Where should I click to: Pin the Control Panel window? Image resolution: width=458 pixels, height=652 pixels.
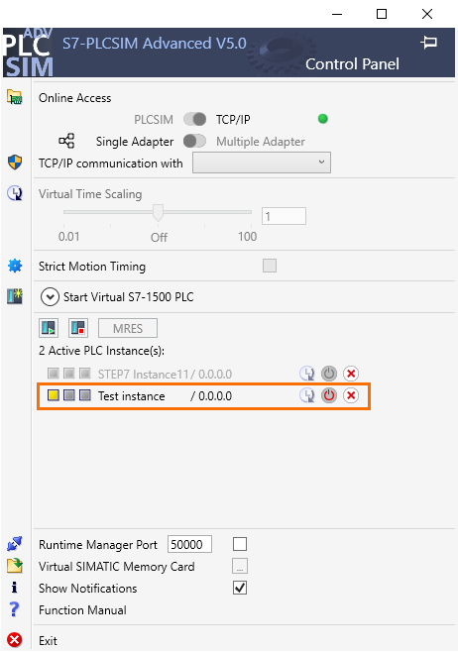[428, 42]
